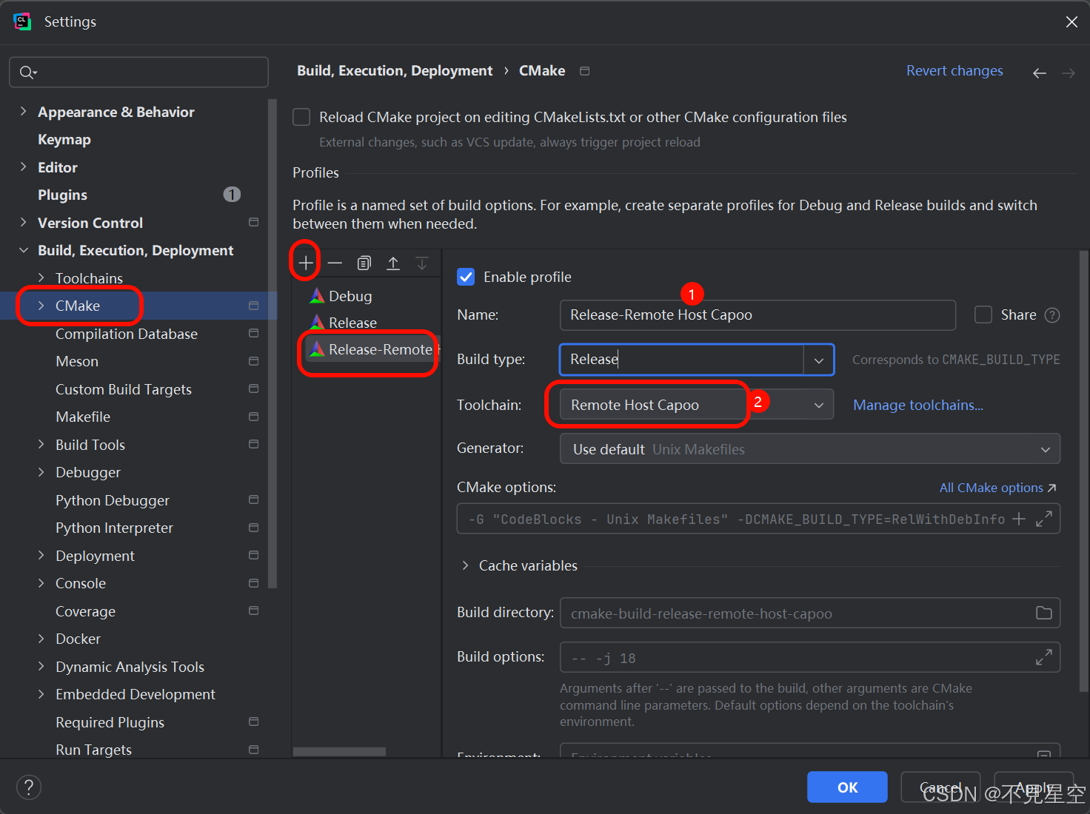This screenshot has height=814, width=1090.
Task: Click Build, Execution, Deployment breadcrumb
Action: click(395, 70)
